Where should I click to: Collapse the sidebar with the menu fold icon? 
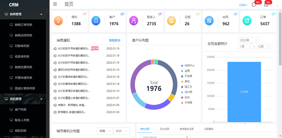55,4
